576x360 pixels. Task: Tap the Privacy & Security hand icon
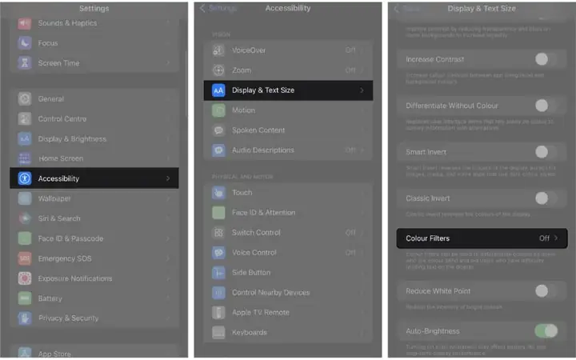click(25, 318)
